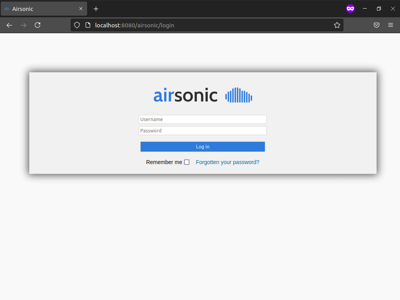400x300 pixels.
Task: Open the Firefox hamburger menu
Action: [391, 25]
